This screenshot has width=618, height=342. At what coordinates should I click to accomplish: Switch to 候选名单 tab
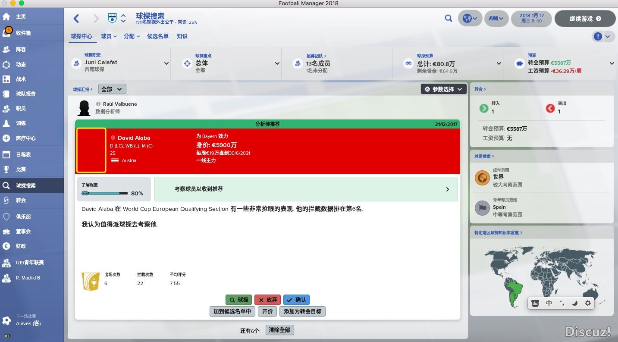158,36
